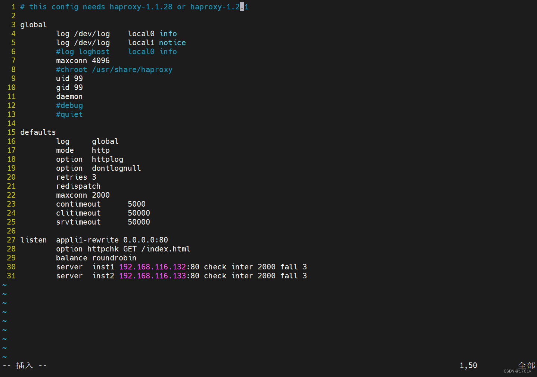
Task: Click the 'uid 99' line
Action: 69,78
